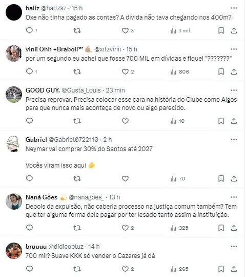Screen dimensions: 246x277
Task: Open hallz's tweet timestamp 15 h
Action: coord(77,8)
